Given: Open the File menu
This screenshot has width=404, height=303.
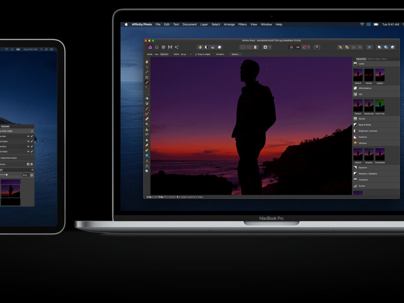Looking at the screenshot, I should [158, 25].
